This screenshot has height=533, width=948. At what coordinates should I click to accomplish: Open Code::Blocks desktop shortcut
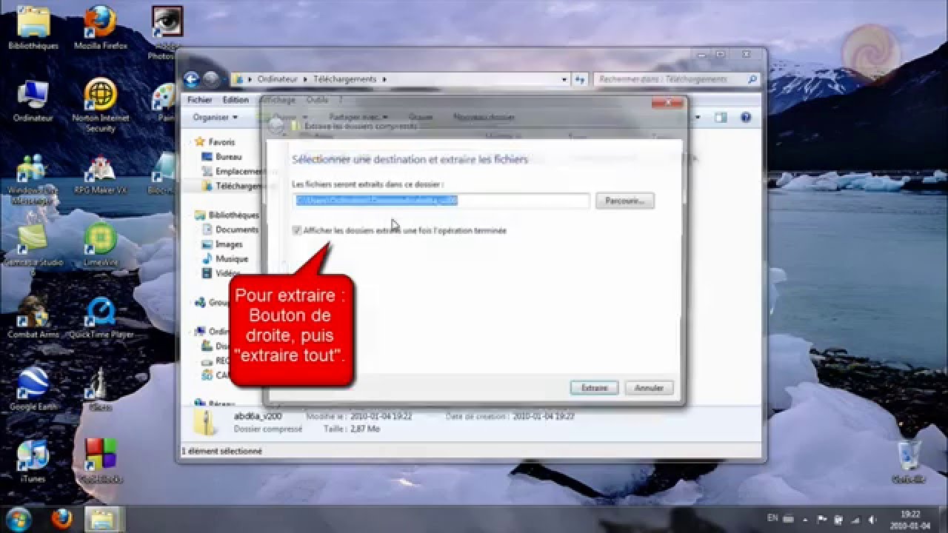101,461
